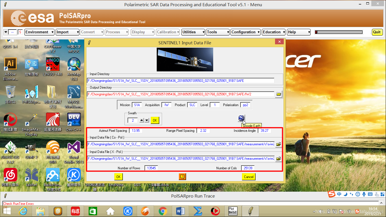Image resolution: width=386 pixels, height=217 pixels.
Task: Open the Visual Studio 2013 shortcut
Action: (x=74, y=152)
